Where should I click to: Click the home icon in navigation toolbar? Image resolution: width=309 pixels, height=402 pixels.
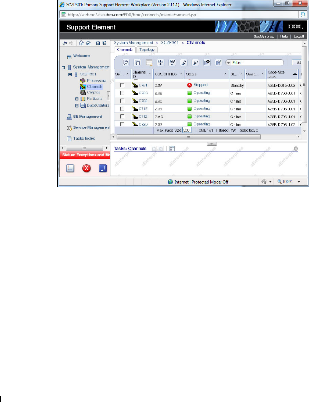click(81, 43)
